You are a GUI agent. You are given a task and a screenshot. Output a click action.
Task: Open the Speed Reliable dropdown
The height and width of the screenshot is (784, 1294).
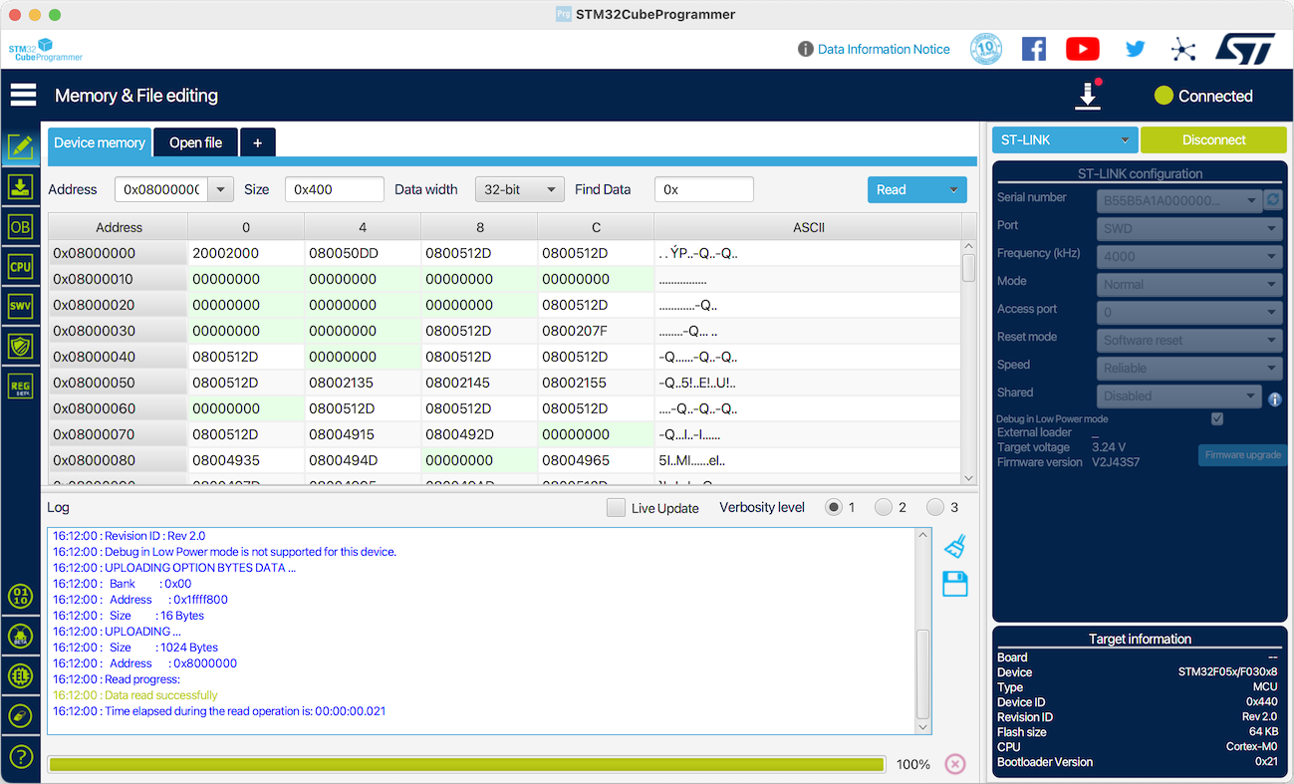click(1188, 368)
